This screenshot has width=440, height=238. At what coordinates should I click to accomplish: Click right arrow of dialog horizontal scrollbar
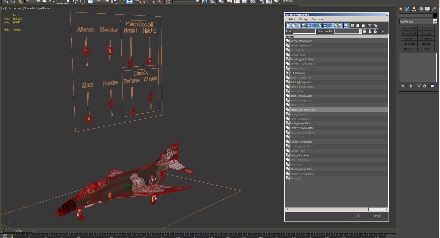coord(386,209)
